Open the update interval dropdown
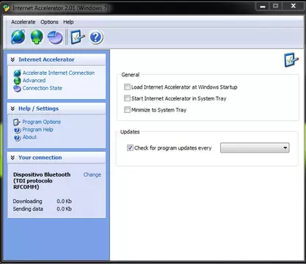 [x=255, y=147]
